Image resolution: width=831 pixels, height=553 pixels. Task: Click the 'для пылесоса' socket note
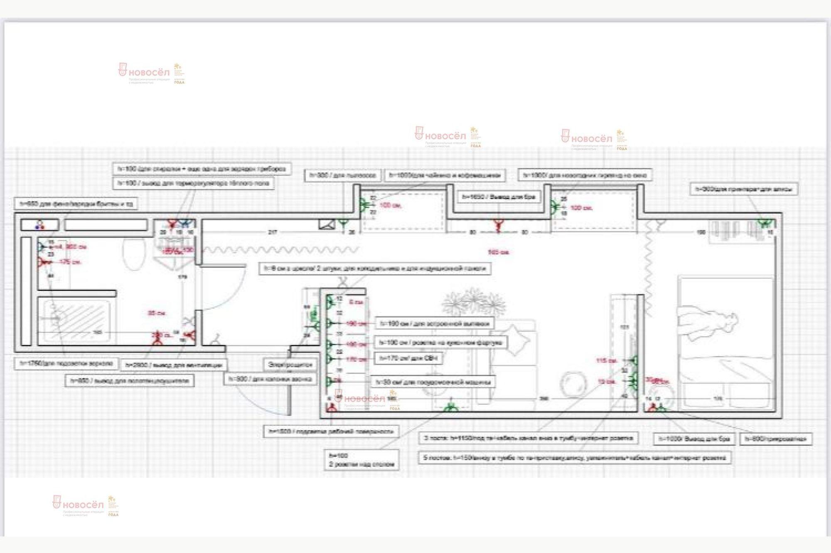pyautogui.click(x=343, y=175)
